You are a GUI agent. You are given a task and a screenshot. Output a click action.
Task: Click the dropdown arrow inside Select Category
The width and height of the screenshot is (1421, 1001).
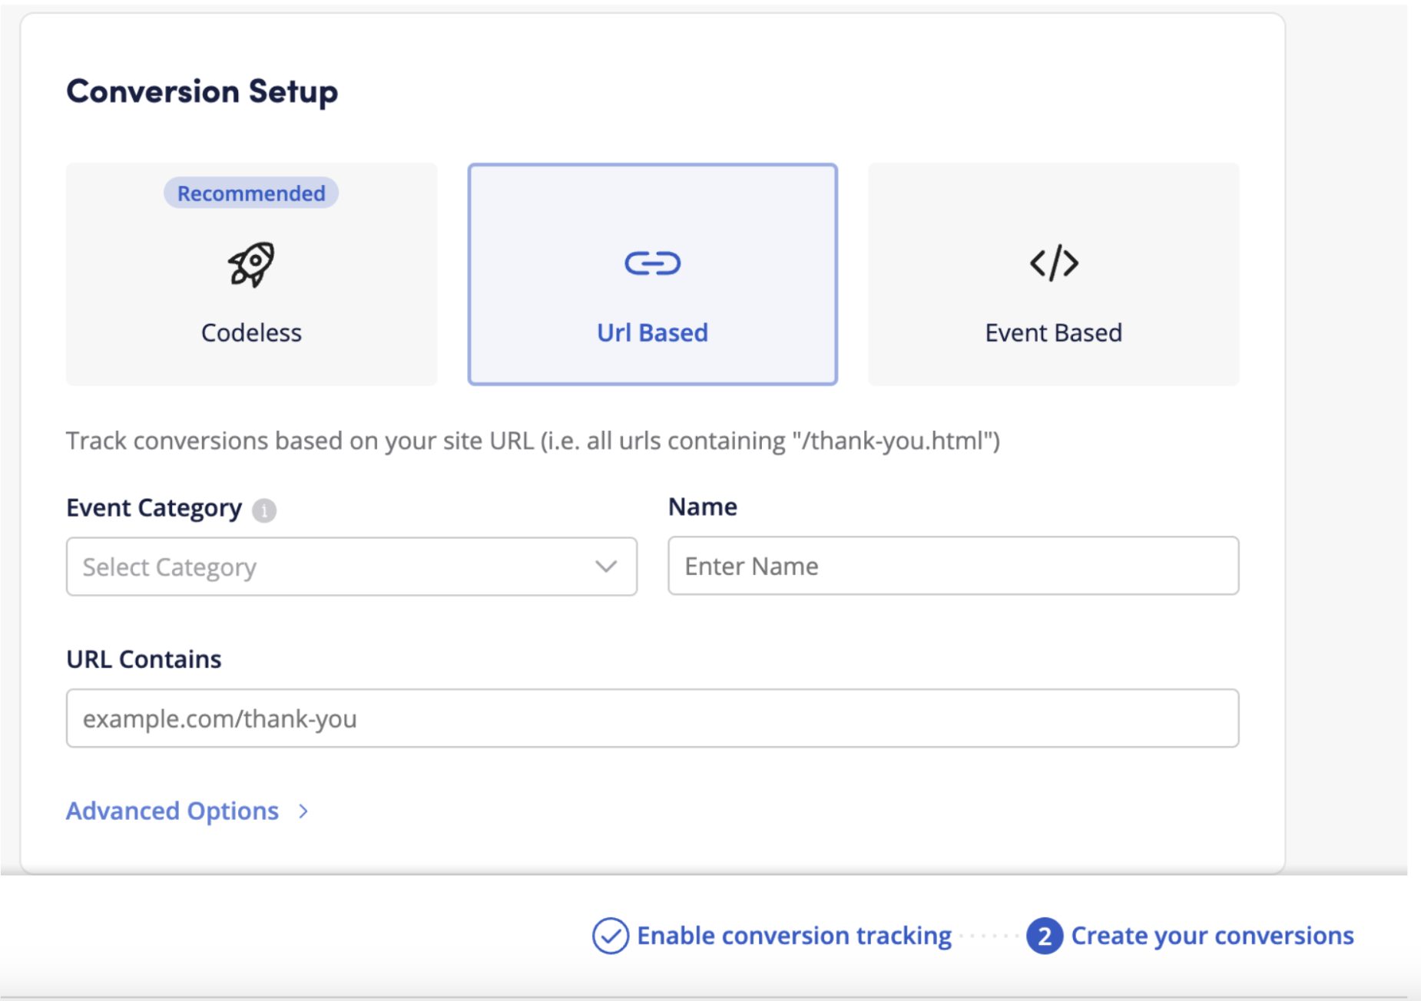[607, 567]
